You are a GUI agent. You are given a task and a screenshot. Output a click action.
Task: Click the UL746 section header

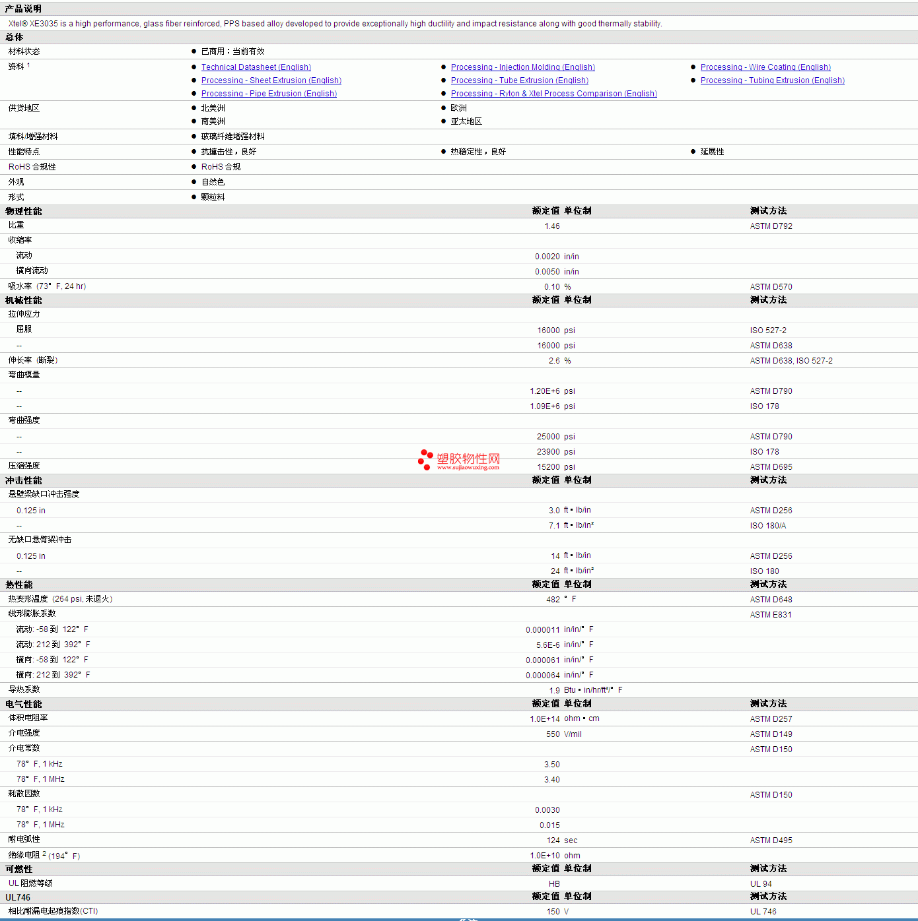tap(18, 897)
